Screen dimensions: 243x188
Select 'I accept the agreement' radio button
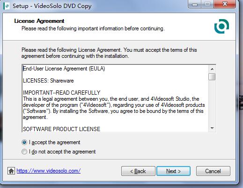pyautogui.click(x=24, y=142)
